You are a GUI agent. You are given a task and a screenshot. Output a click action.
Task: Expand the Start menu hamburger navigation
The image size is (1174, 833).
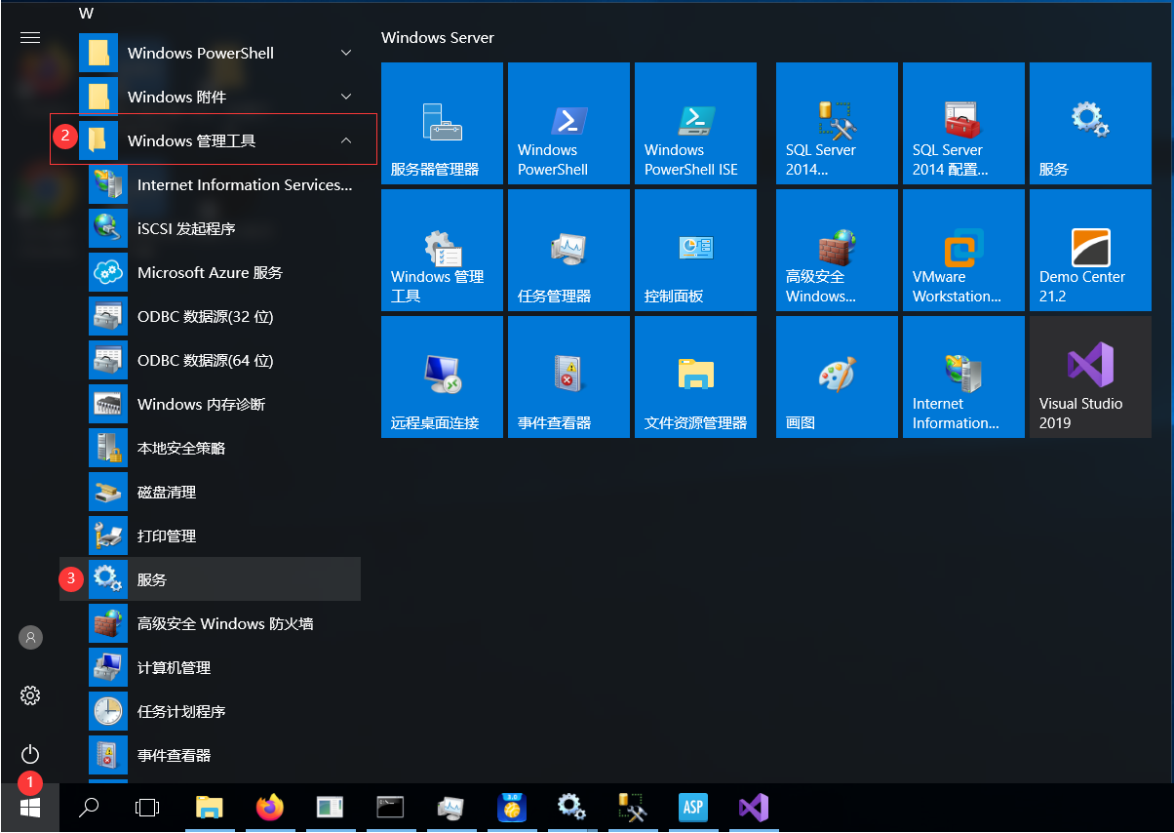pyautogui.click(x=30, y=37)
